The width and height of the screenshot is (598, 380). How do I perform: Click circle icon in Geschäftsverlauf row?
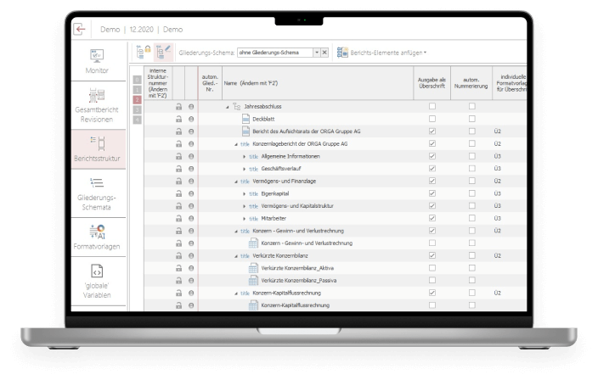click(191, 169)
